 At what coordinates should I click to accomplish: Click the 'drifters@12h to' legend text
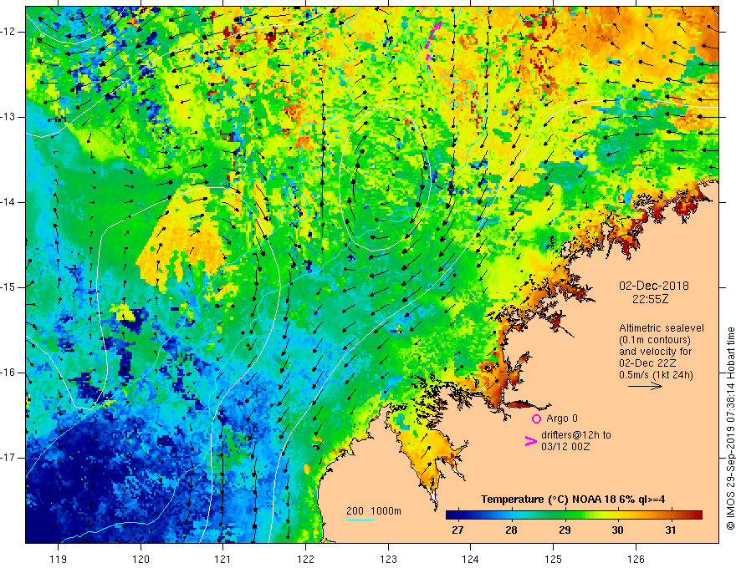pos(576,435)
